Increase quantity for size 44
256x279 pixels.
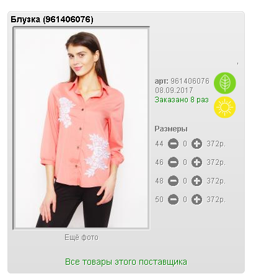[196, 144]
